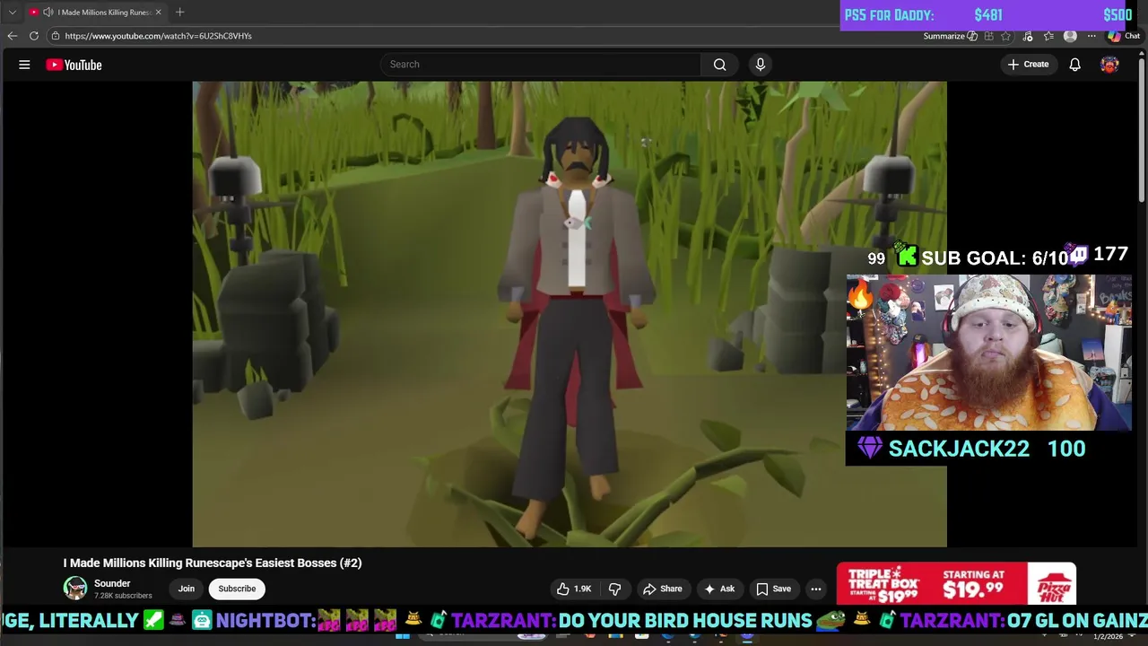Click the 7.28K subscribers text
The image size is (1148, 646).
point(123,596)
